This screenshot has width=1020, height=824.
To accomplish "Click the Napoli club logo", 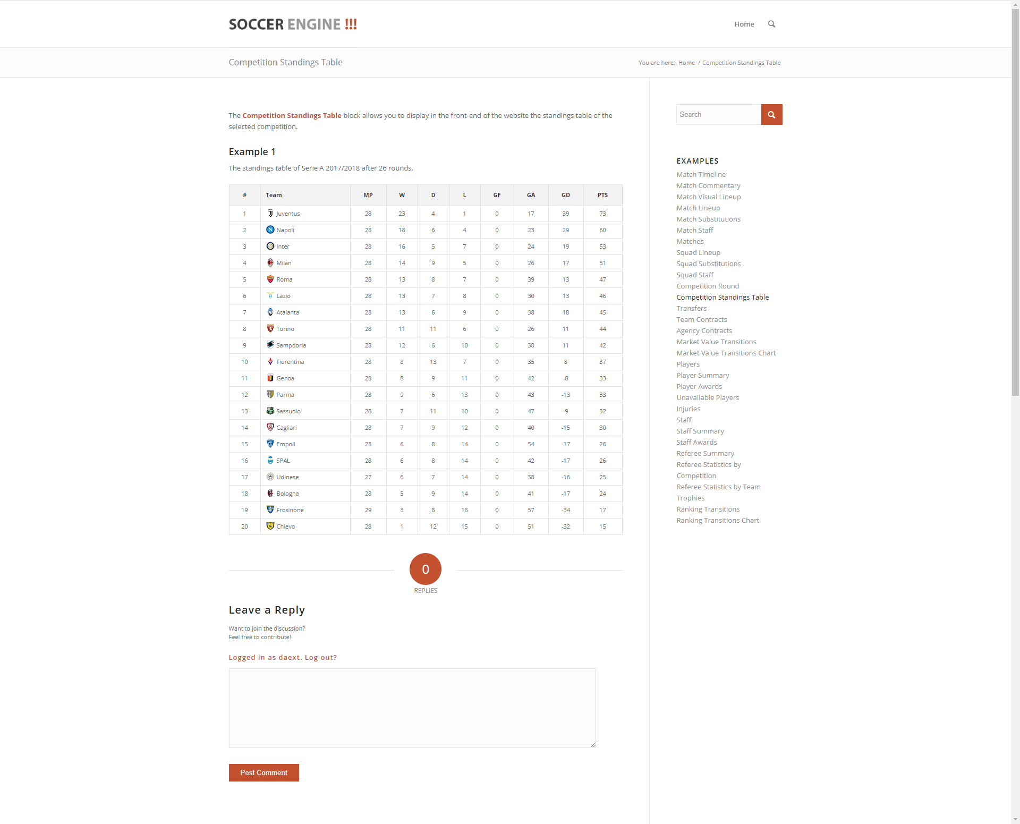I will coord(270,230).
